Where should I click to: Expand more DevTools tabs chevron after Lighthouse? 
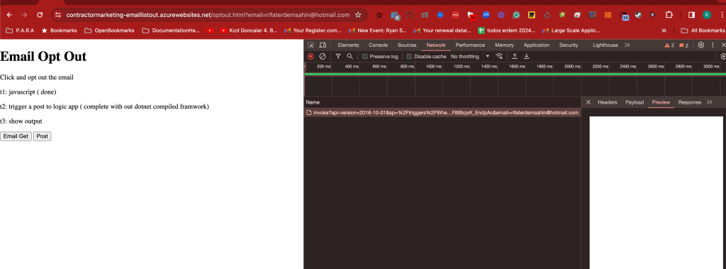tap(627, 45)
